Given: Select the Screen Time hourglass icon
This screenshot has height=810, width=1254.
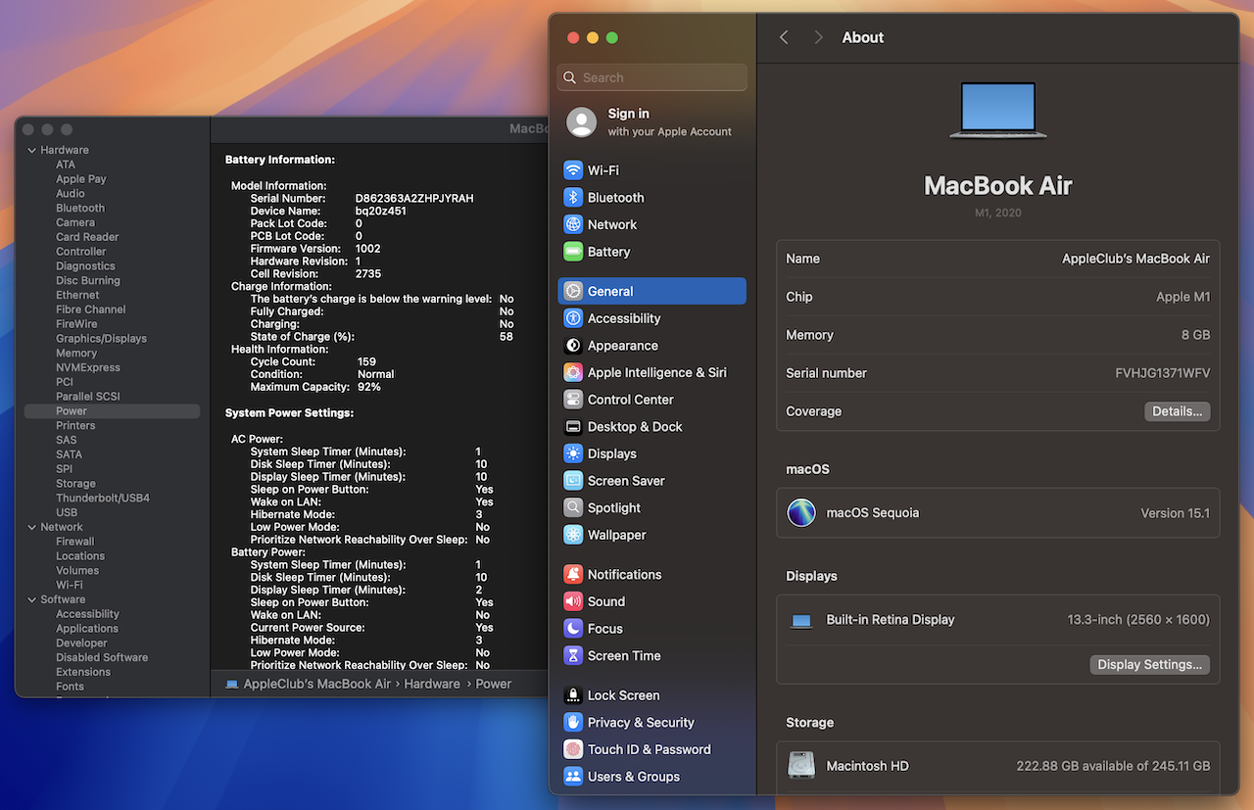Looking at the screenshot, I should (573, 656).
